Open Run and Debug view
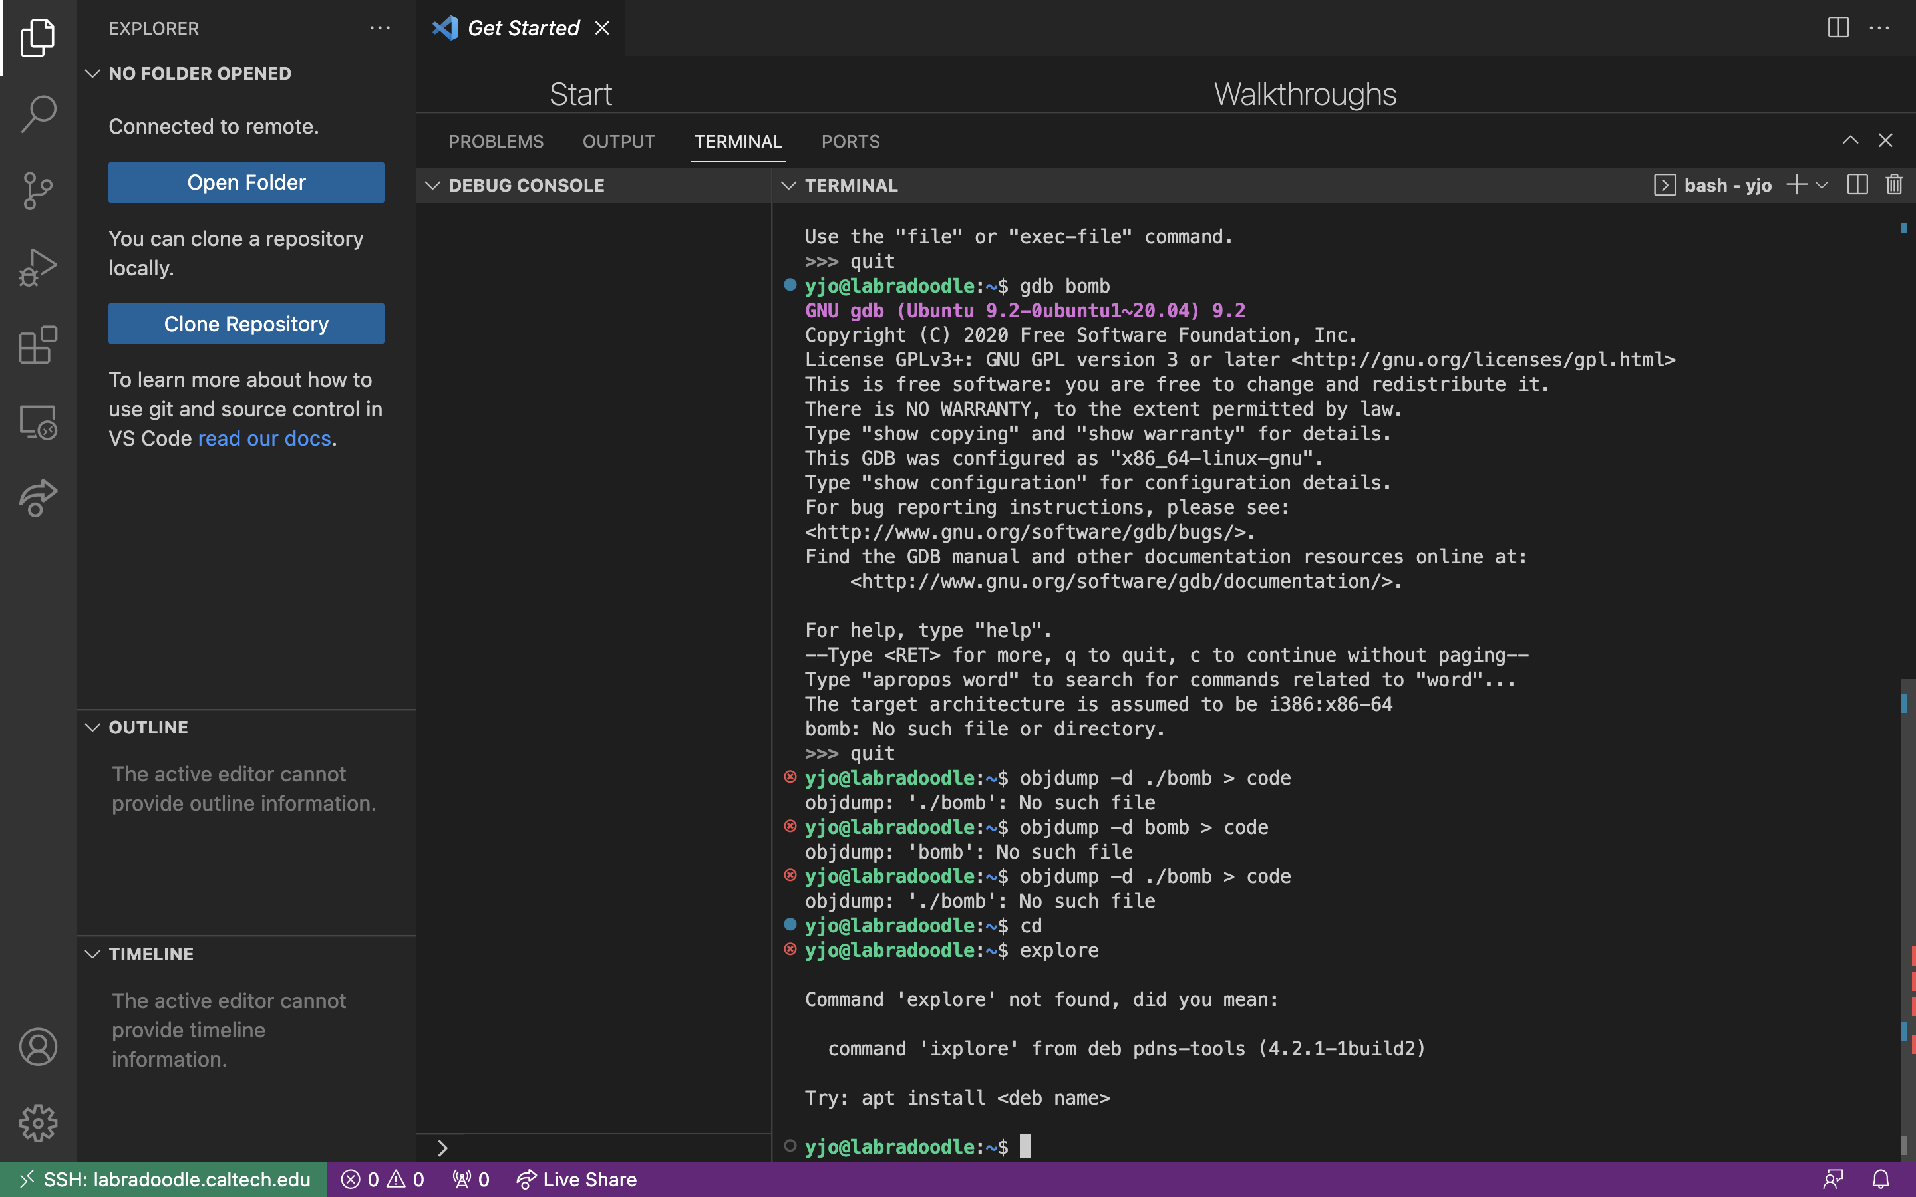 tap(38, 267)
